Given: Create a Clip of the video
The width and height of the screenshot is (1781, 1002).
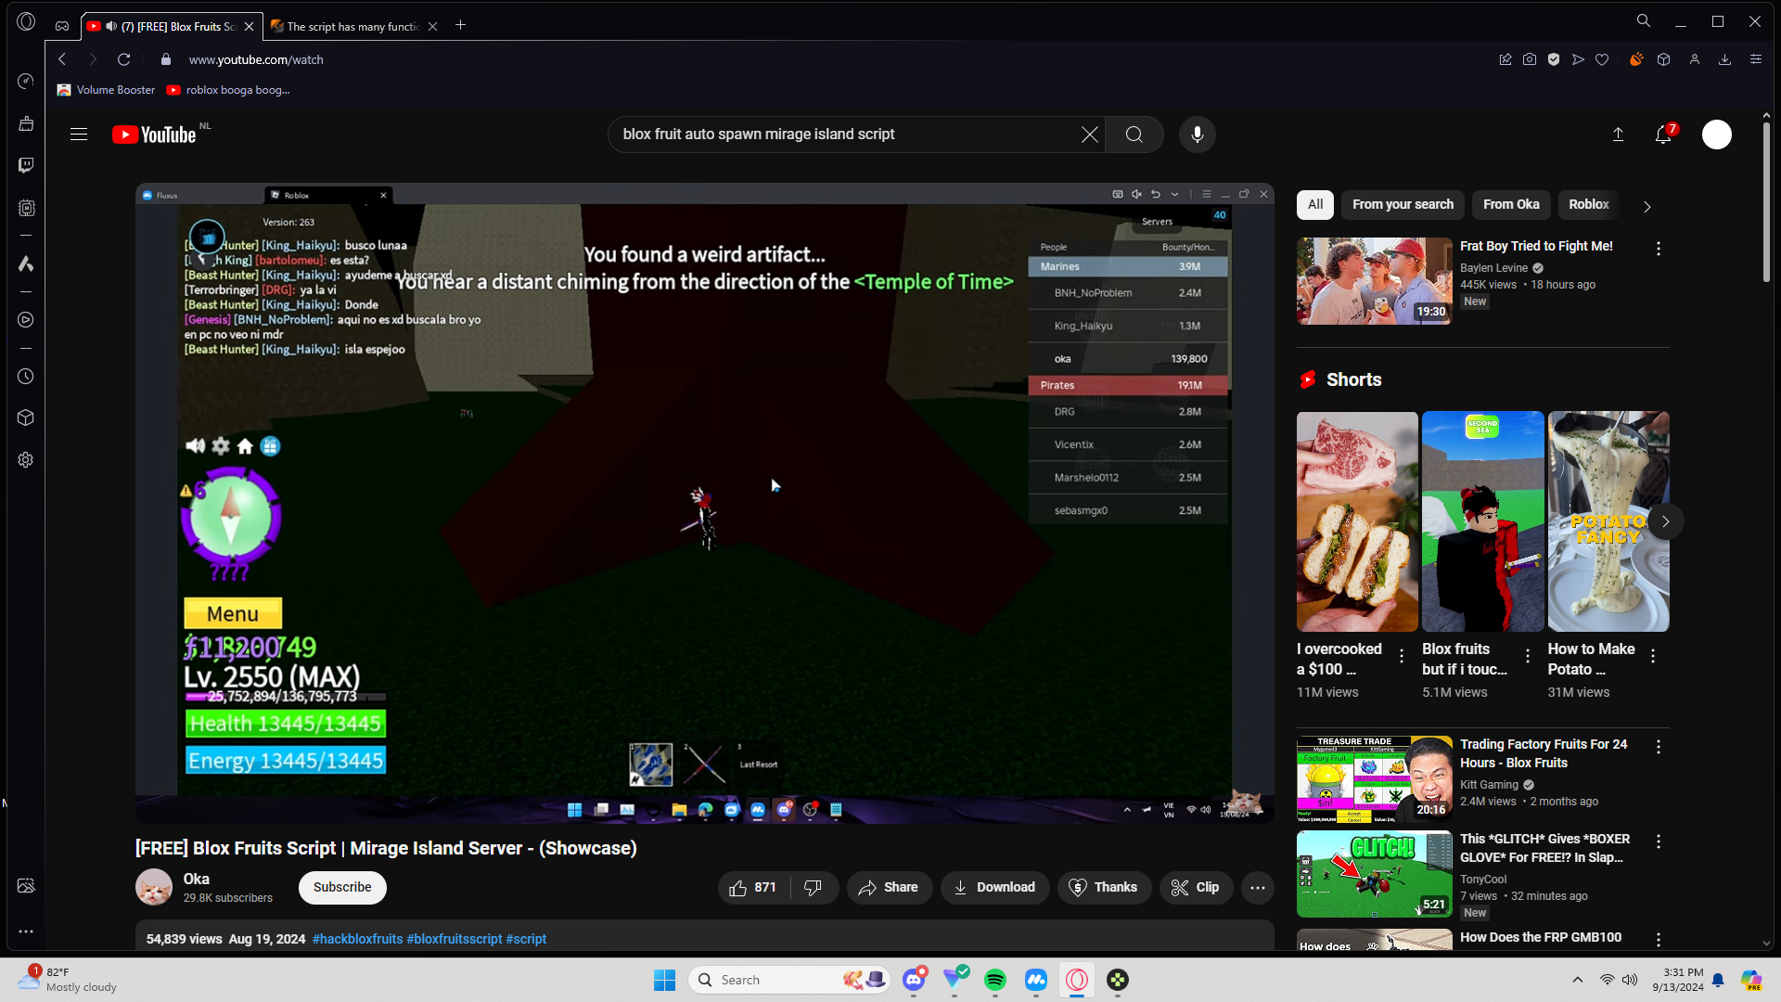Looking at the screenshot, I should click(1196, 888).
